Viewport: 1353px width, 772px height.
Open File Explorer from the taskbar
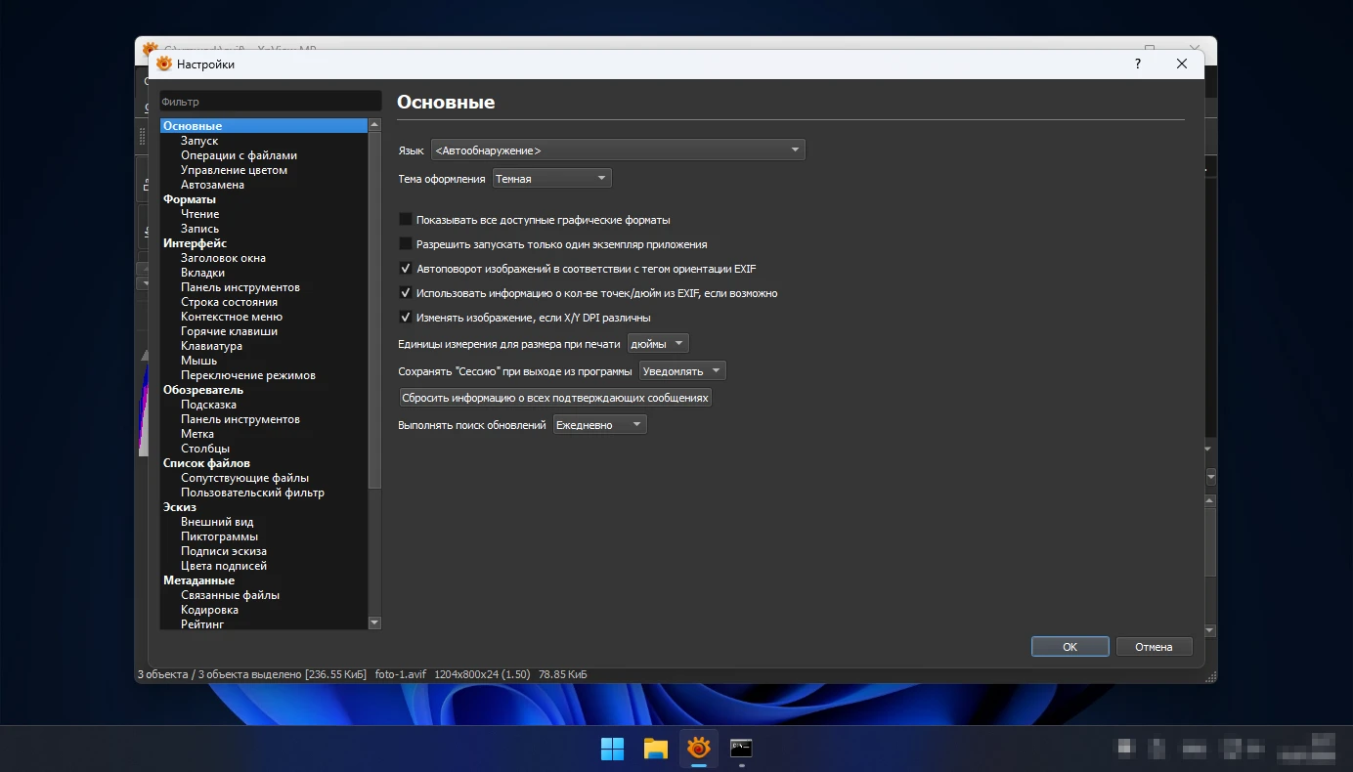[x=656, y=749]
